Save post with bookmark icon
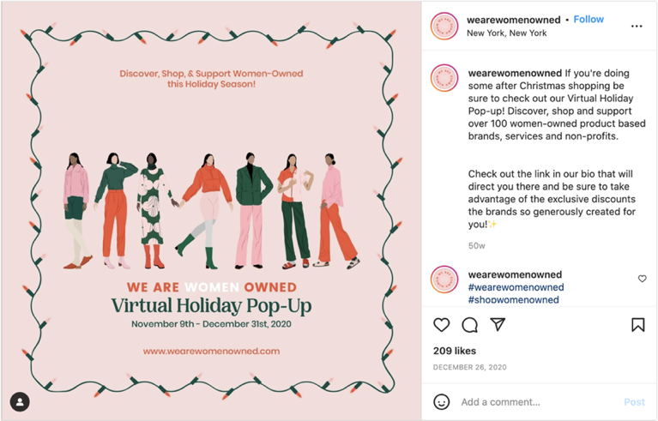The image size is (658, 421). (x=638, y=325)
